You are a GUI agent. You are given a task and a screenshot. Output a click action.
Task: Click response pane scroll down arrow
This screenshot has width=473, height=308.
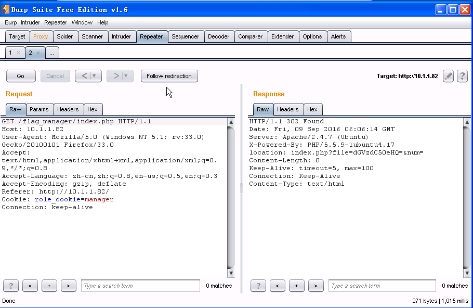(x=467, y=273)
